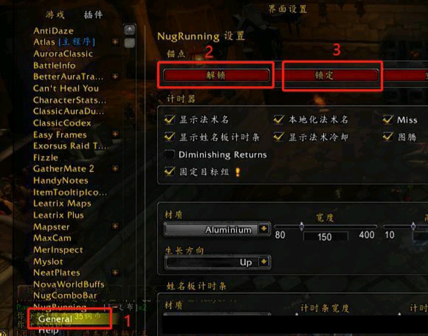
Task: Expand the Atlas addon entry
Action: click(115, 42)
